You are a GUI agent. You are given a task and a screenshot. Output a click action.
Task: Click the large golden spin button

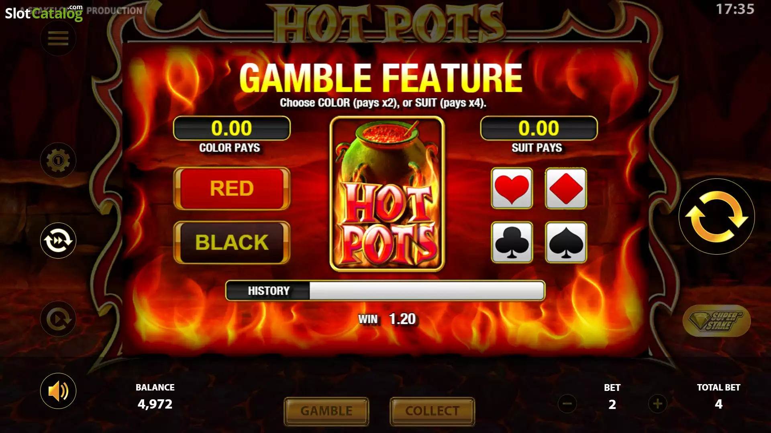click(x=717, y=216)
